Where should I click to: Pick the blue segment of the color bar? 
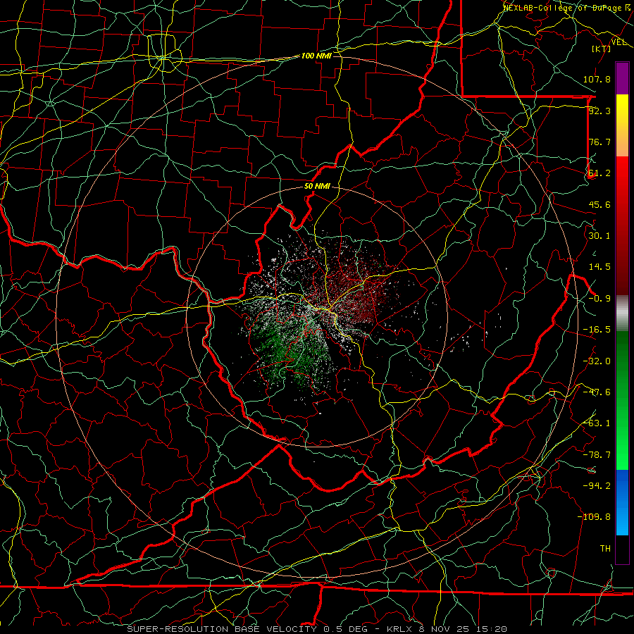pos(622,502)
